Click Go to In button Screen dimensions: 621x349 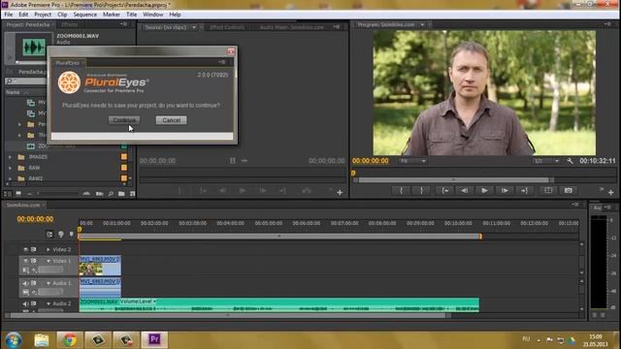(445, 191)
